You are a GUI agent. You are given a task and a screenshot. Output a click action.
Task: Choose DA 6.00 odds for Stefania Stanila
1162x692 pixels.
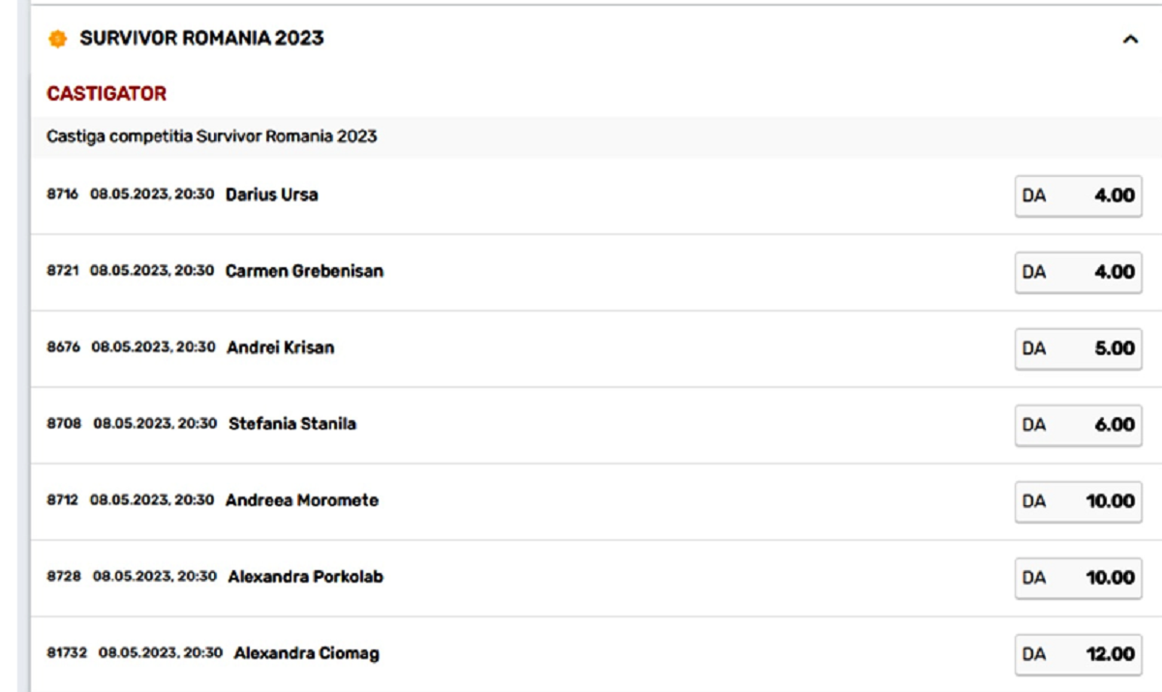(x=1078, y=425)
